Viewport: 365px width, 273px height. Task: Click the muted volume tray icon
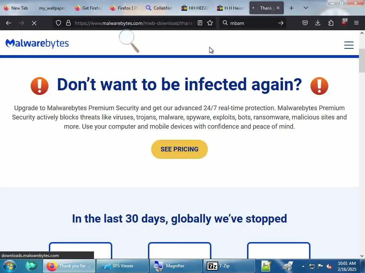click(x=329, y=267)
